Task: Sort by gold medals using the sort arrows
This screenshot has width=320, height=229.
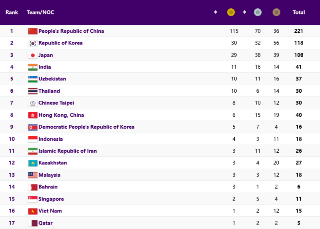Action: (244, 12)
